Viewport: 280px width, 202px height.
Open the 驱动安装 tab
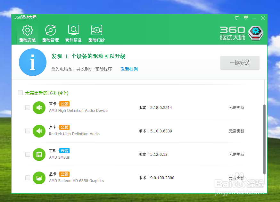click(28, 34)
